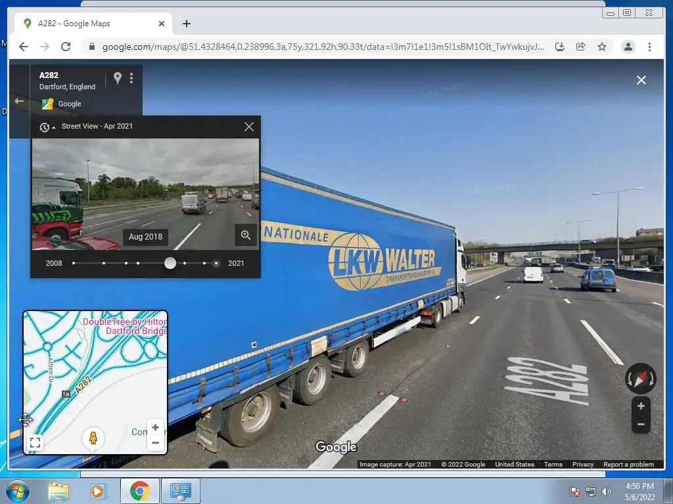
Task: Click the back arrow in Street View panel
Action: pyautogui.click(x=19, y=101)
